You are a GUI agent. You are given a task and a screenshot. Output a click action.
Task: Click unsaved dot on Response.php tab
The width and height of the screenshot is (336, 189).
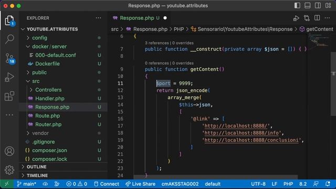(x=165, y=18)
